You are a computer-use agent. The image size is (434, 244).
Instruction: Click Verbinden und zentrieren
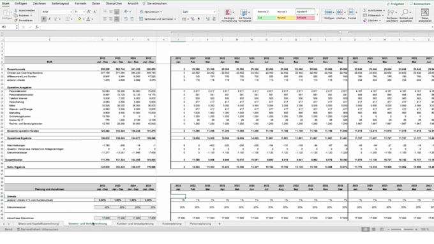(158, 19)
